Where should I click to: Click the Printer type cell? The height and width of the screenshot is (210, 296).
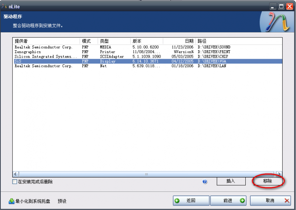click(x=107, y=52)
